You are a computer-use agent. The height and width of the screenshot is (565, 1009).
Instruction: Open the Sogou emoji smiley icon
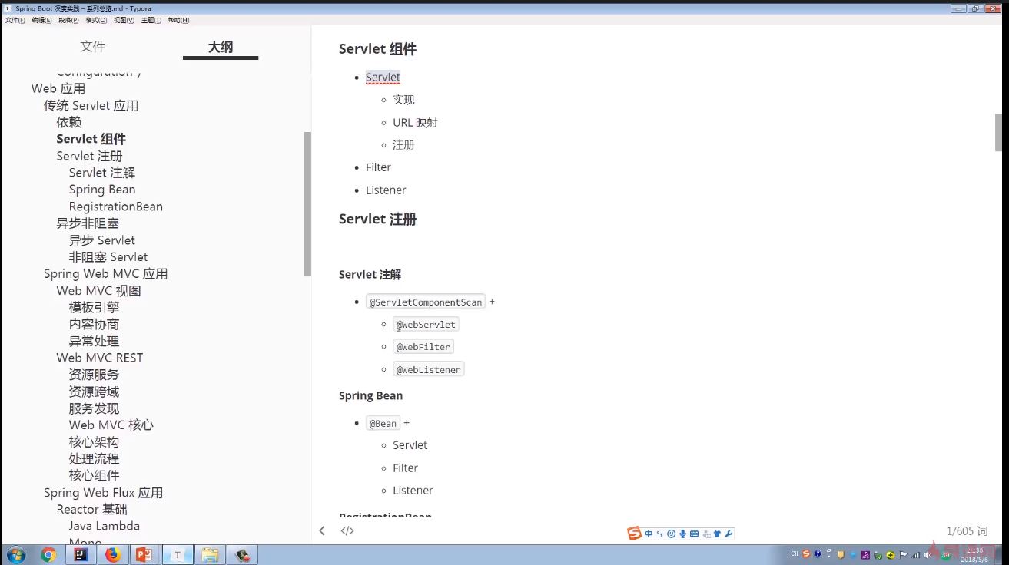[671, 534]
